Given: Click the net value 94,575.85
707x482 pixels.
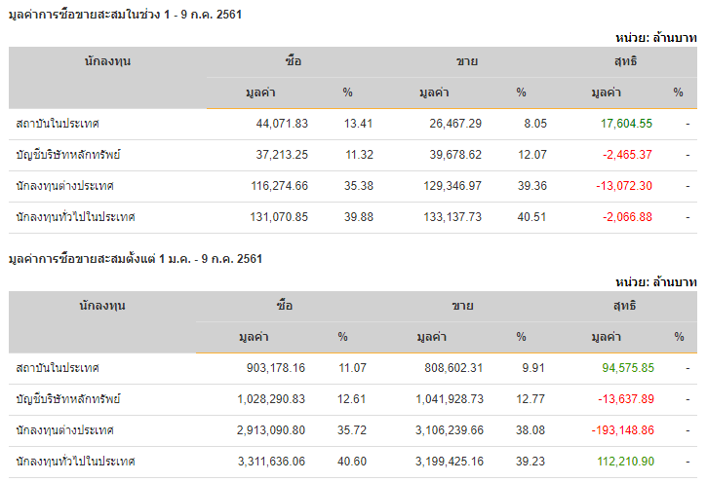Looking at the screenshot, I should (x=628, y=368).
